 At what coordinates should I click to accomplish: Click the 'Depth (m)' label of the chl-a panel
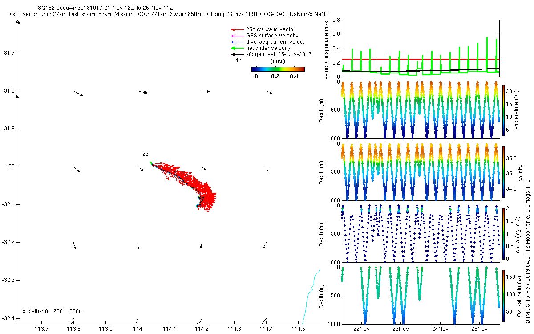322,233
